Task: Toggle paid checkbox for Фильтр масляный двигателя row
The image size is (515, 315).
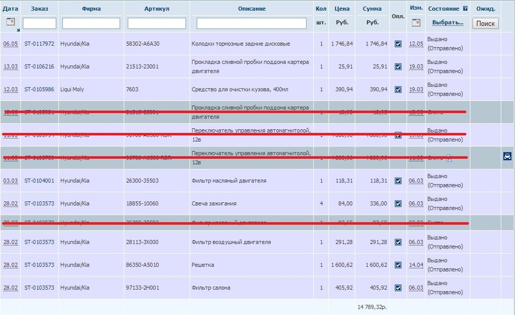Action: click(x=398, y=181)
